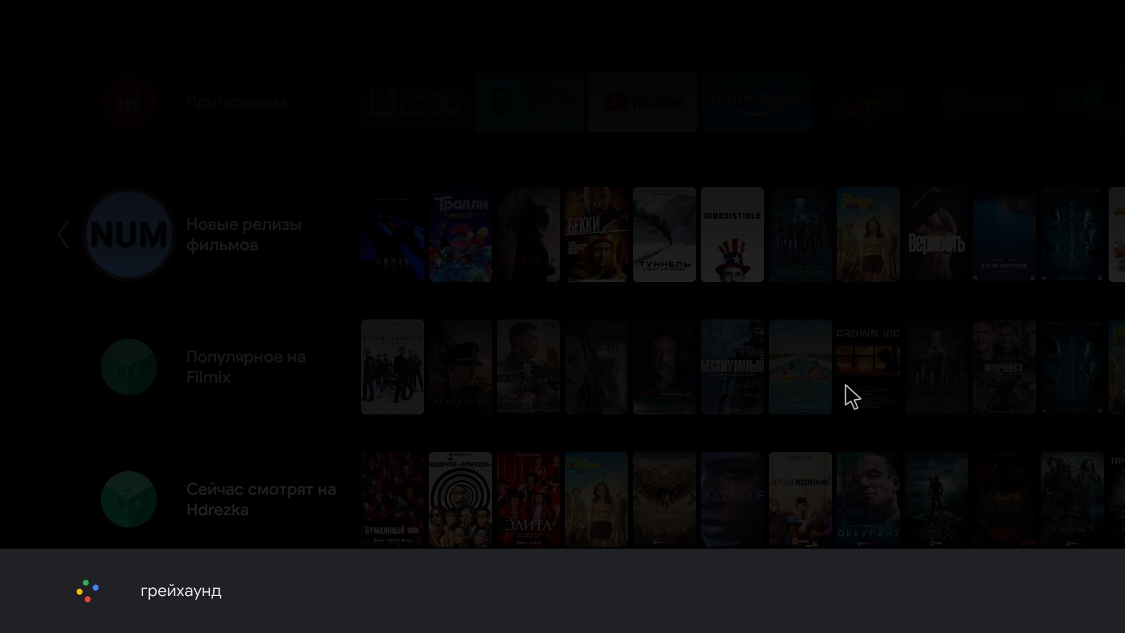Tap the Google Assistant colored dots icon
1125x633 pixels.
88,591
